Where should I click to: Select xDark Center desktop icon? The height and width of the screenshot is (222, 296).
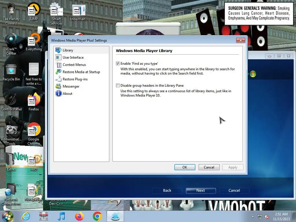click(x=11, y=44)
